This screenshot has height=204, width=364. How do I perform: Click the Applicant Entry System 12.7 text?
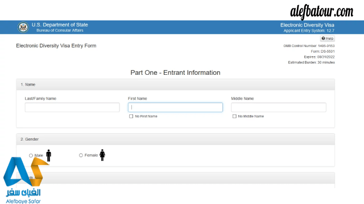pyautogui.click(x=309, y=31)
